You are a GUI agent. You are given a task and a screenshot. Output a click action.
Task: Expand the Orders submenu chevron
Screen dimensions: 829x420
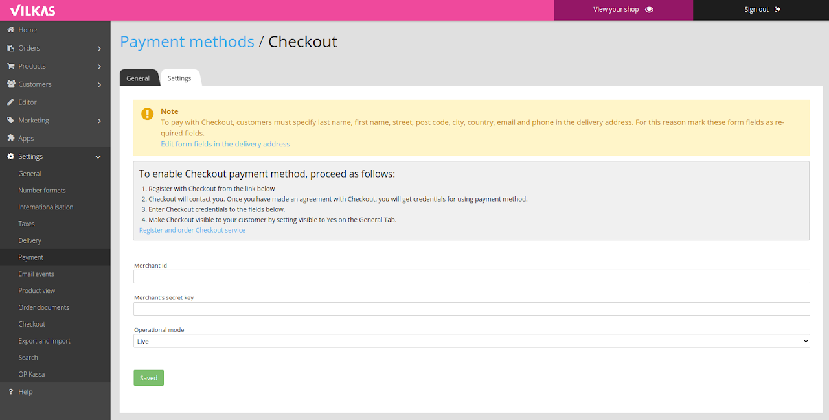(98, 49)
